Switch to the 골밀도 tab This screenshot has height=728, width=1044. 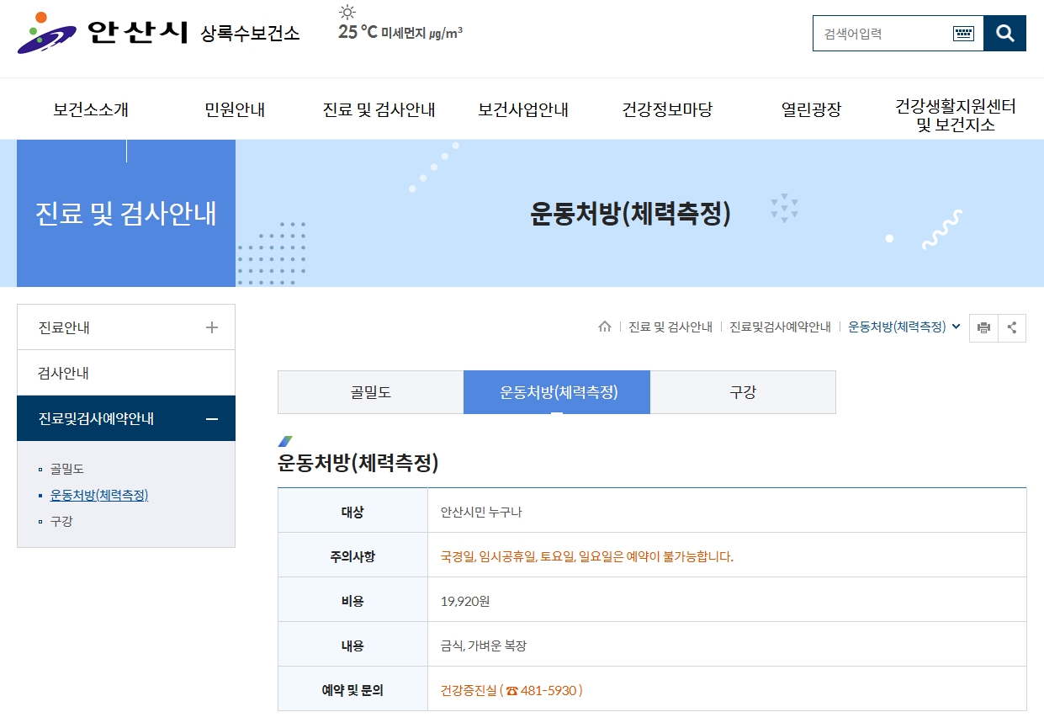370,391
